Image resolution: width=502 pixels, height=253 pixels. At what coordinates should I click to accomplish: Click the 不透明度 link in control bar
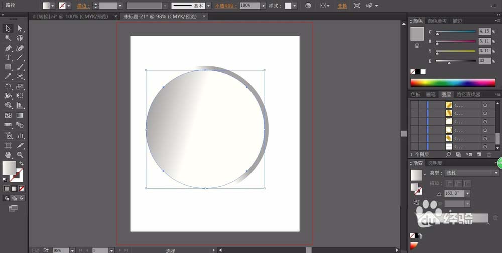click(226, 6)
